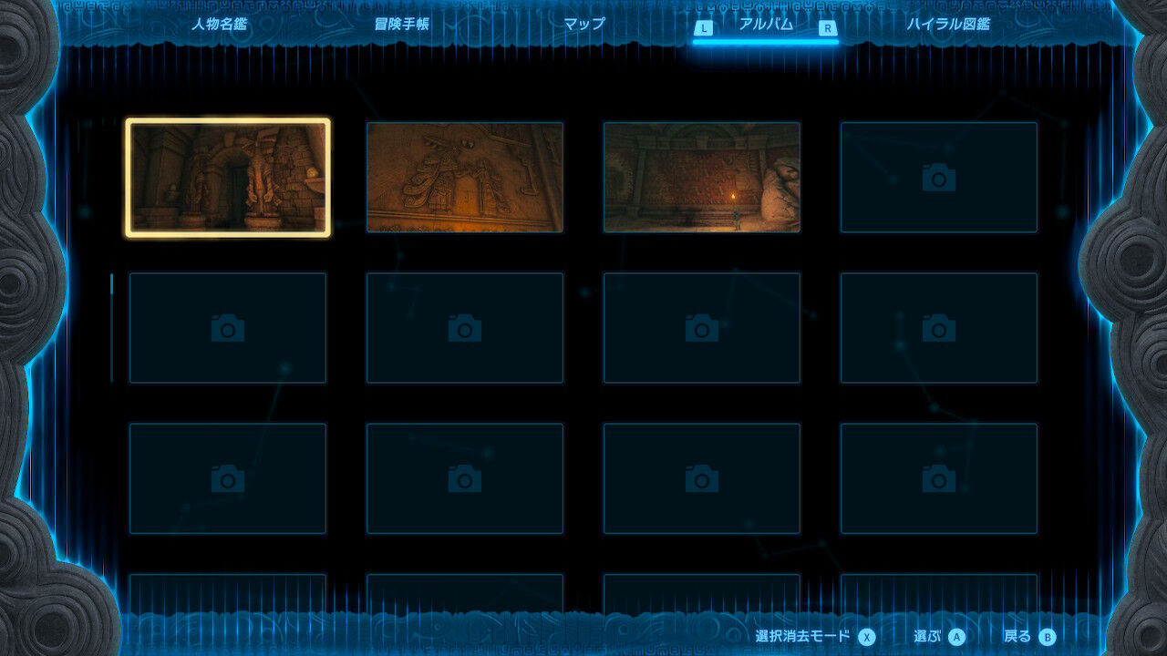Click the camera icon in third row, first column
1167x656 pixels.
(x=228, y=478)
